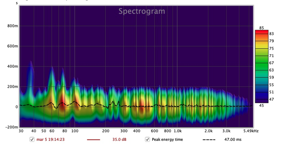Screen dimensions: 284x147
Task: Toggle the Peak energy time checkbox
Action: (x=147, y=140)
